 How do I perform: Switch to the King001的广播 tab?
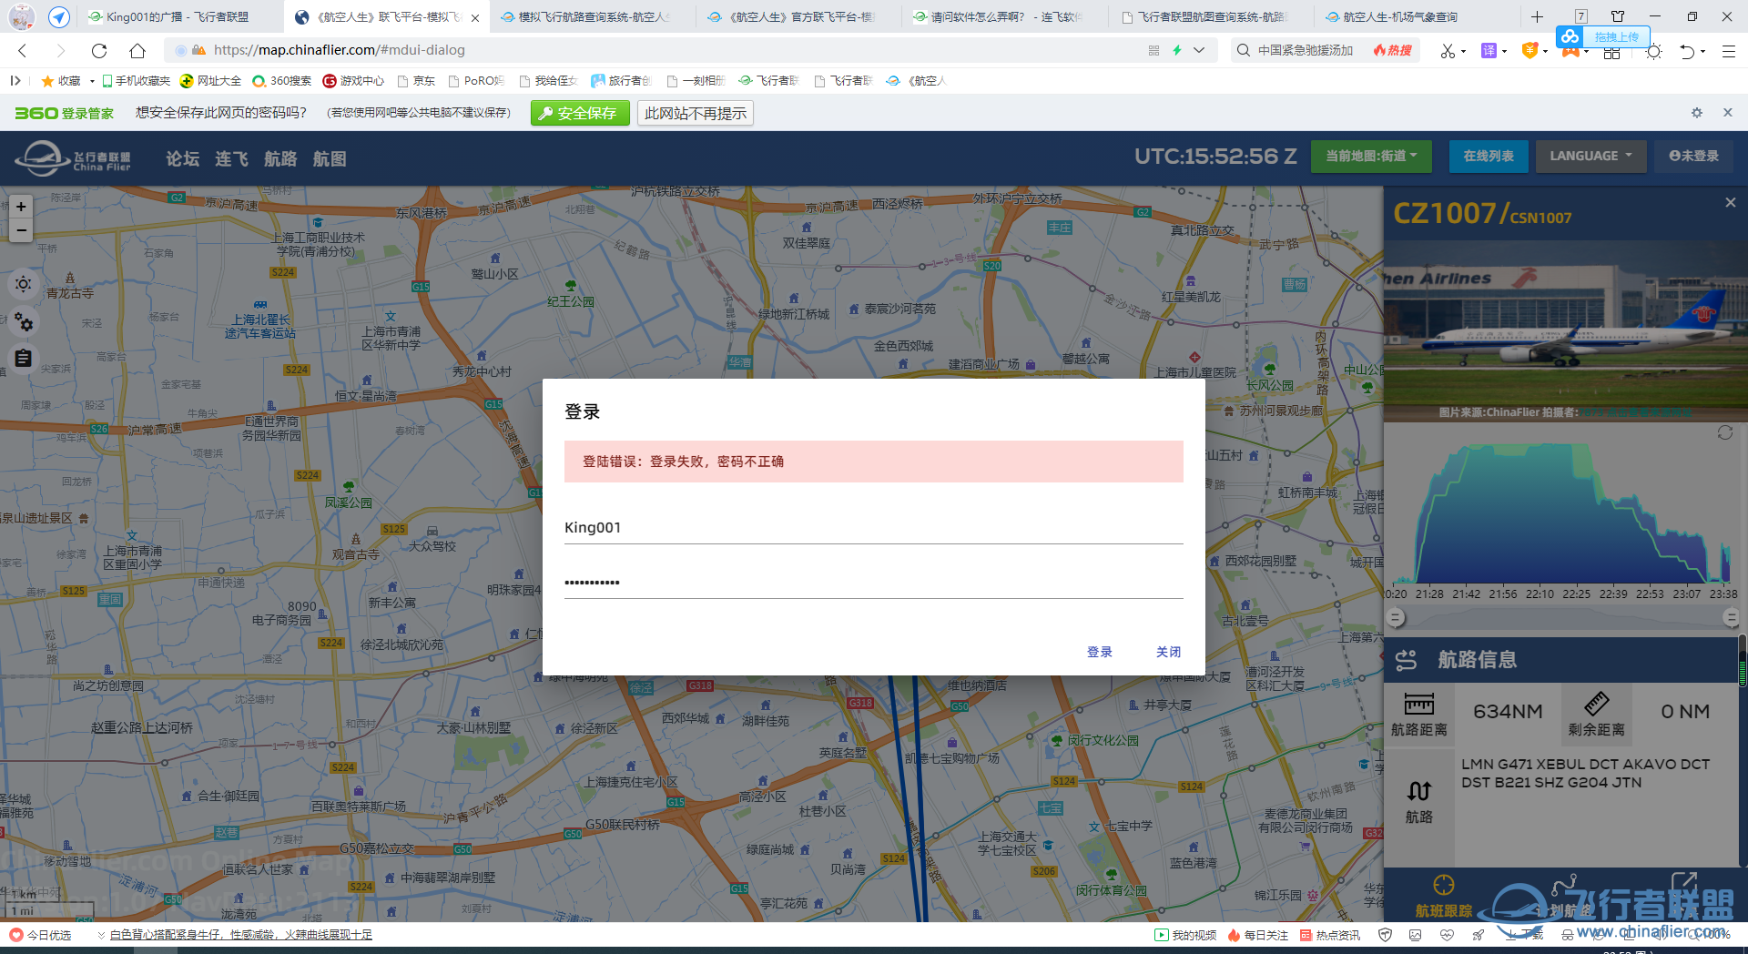click(178, 16)
